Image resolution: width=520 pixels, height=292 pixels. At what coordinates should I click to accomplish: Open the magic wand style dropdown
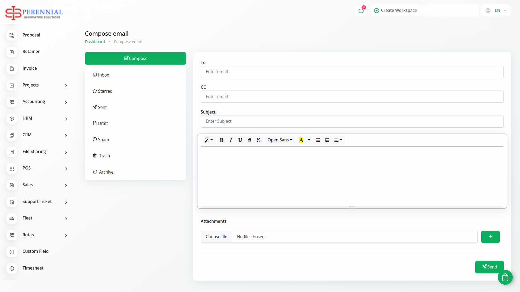[x=209, y=140]
